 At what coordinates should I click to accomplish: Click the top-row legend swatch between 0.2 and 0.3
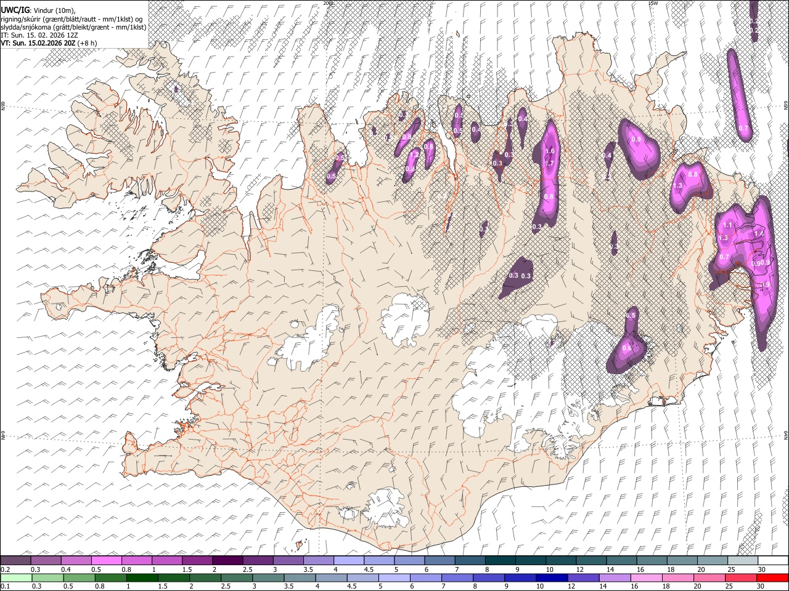click(x=16, y=560)
